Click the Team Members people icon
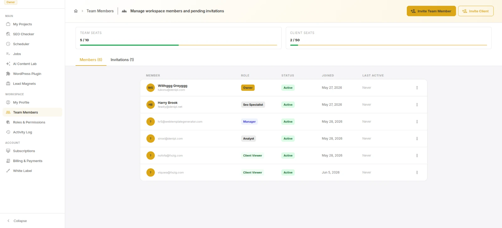This screenshot has width=502, height=228. (x=8, y=112)
